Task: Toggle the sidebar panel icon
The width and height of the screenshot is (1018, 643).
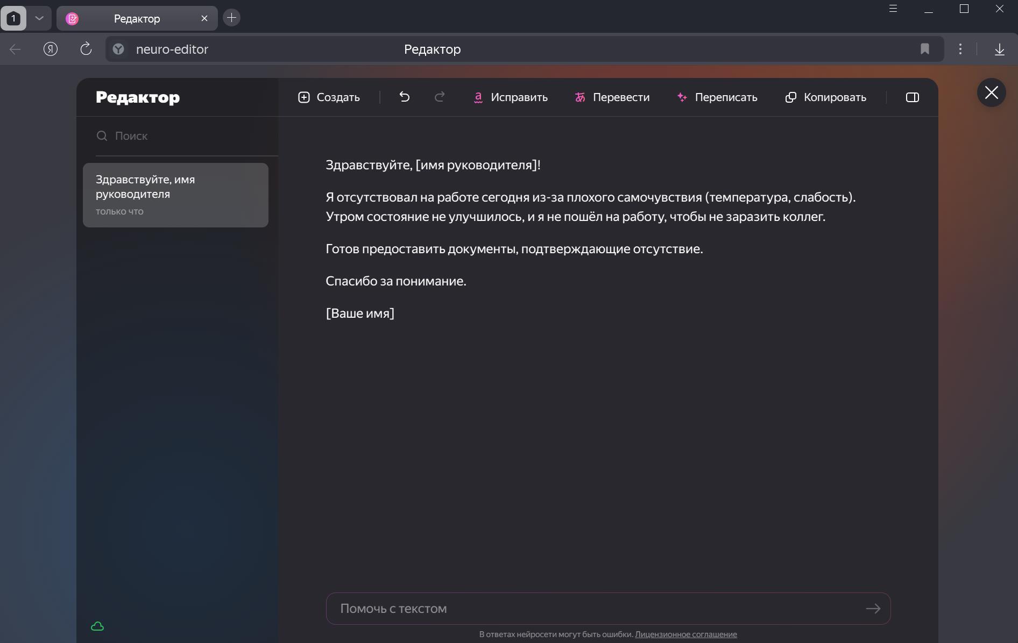Action: pyautogui.click(x=913, y=97)
